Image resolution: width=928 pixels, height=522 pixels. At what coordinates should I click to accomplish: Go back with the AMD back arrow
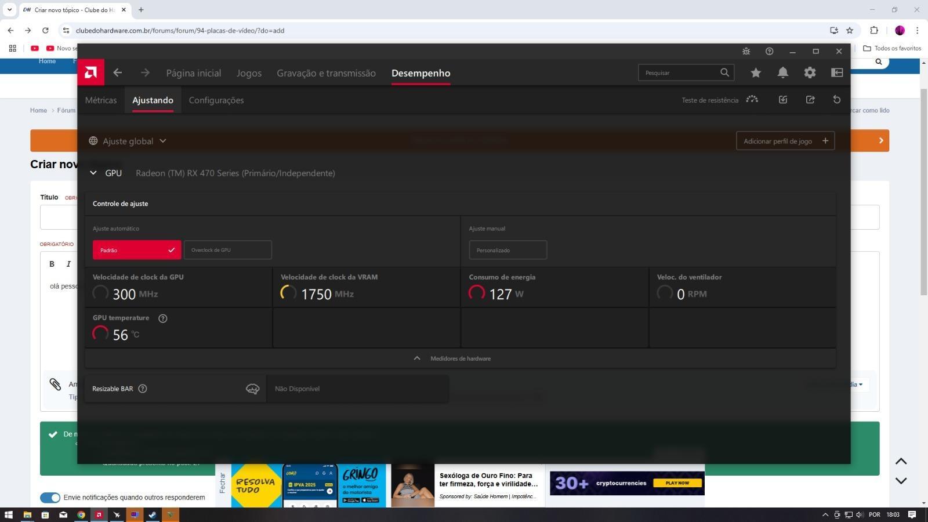point(118,72)
